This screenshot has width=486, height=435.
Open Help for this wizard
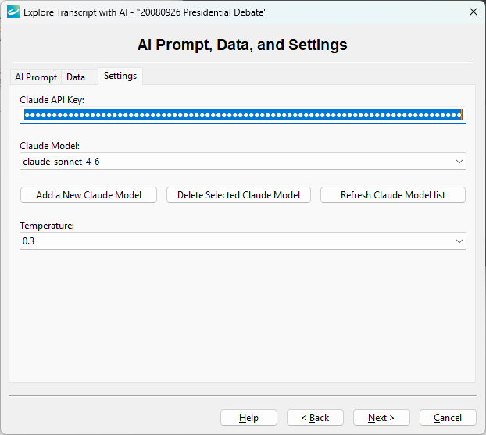pyautogui.click(x=248, y=418)
